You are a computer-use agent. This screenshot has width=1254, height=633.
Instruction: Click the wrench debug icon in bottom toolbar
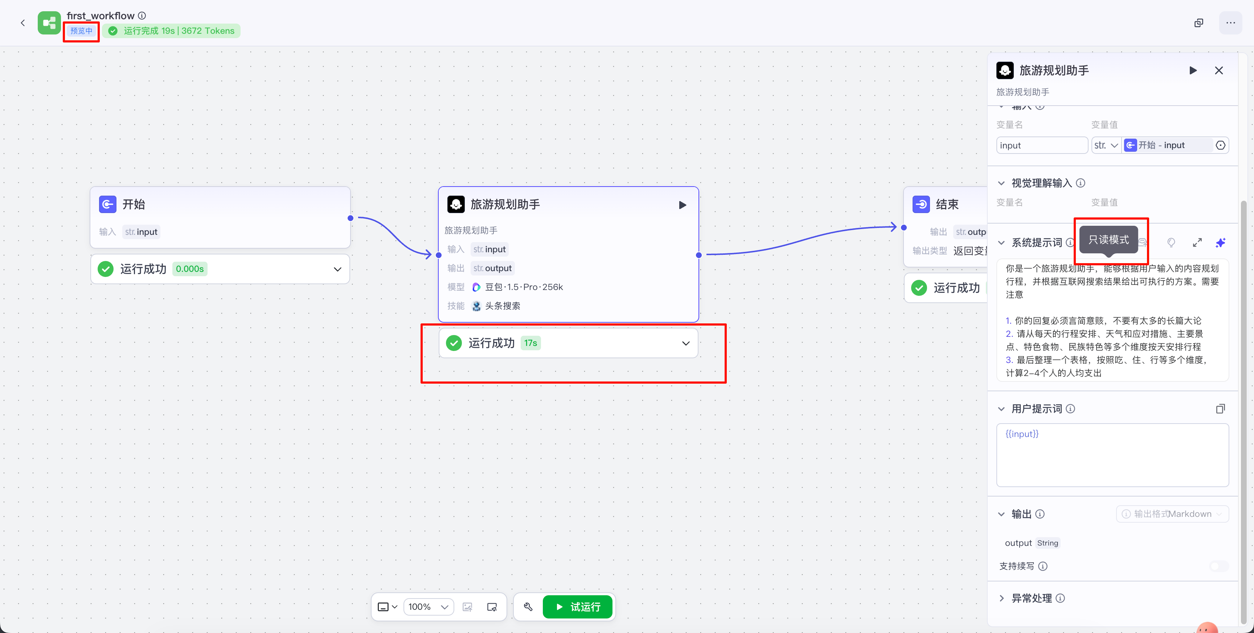click(x=528, y=607)
